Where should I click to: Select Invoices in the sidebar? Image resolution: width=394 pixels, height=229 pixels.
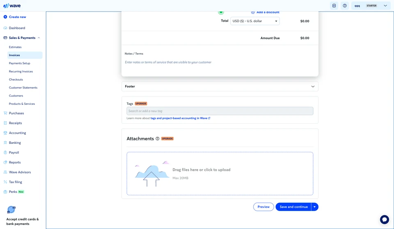click(x=25, y=55)
